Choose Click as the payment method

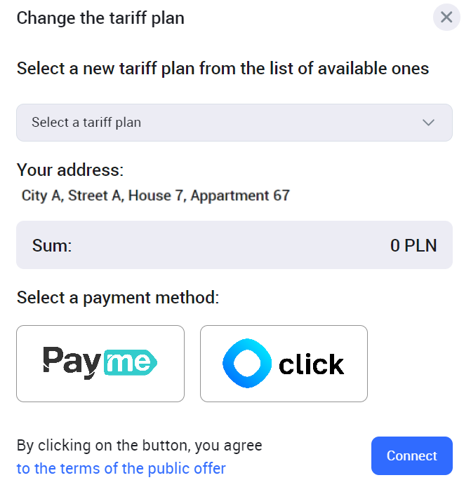click(x=284, y=364)
